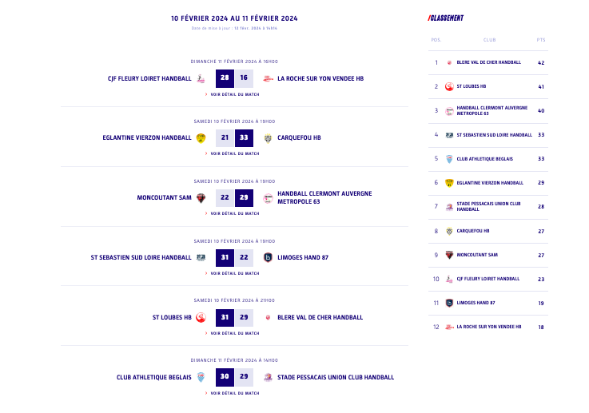Click Moncoutant SAM match logo
The image size is (589, 413).
point(201,197)
